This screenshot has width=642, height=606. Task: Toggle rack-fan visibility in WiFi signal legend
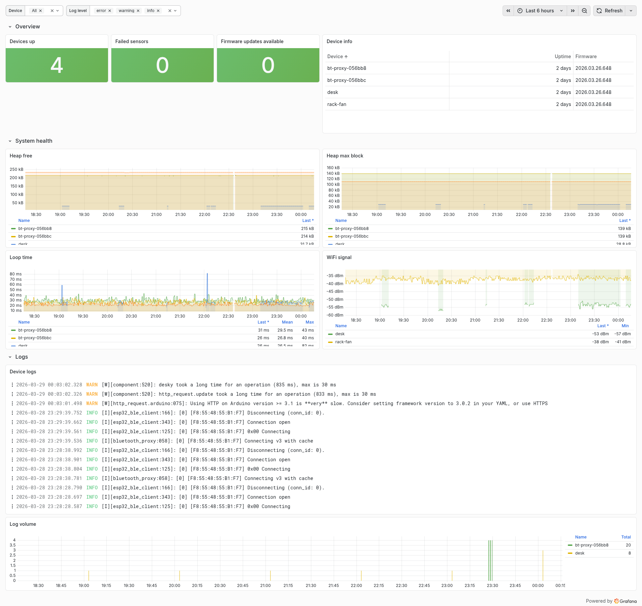[x=343, y=342]
